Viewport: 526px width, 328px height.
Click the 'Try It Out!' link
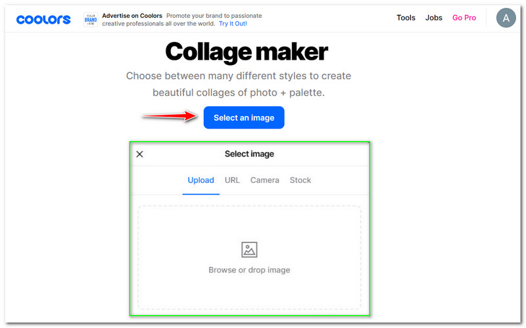pos(233,24)
